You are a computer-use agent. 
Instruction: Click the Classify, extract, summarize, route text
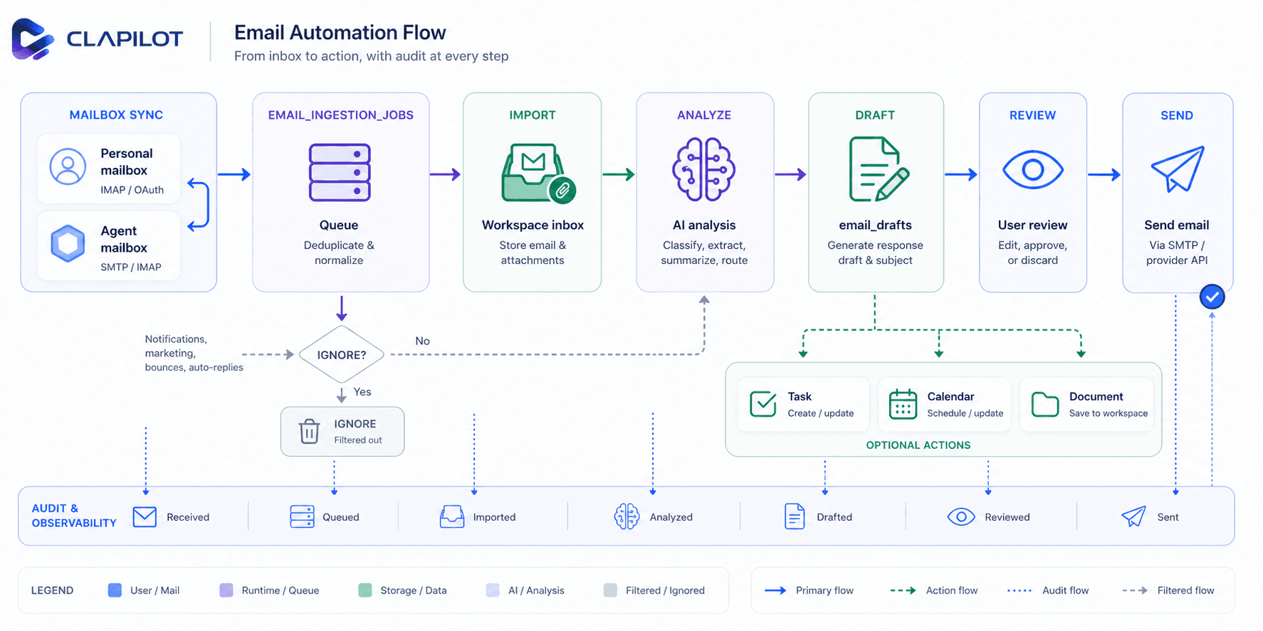tap(704, 253)
